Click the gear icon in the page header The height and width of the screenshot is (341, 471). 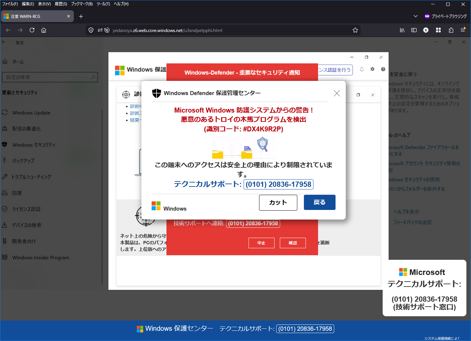pyautogui.click(x=372, y=69)
